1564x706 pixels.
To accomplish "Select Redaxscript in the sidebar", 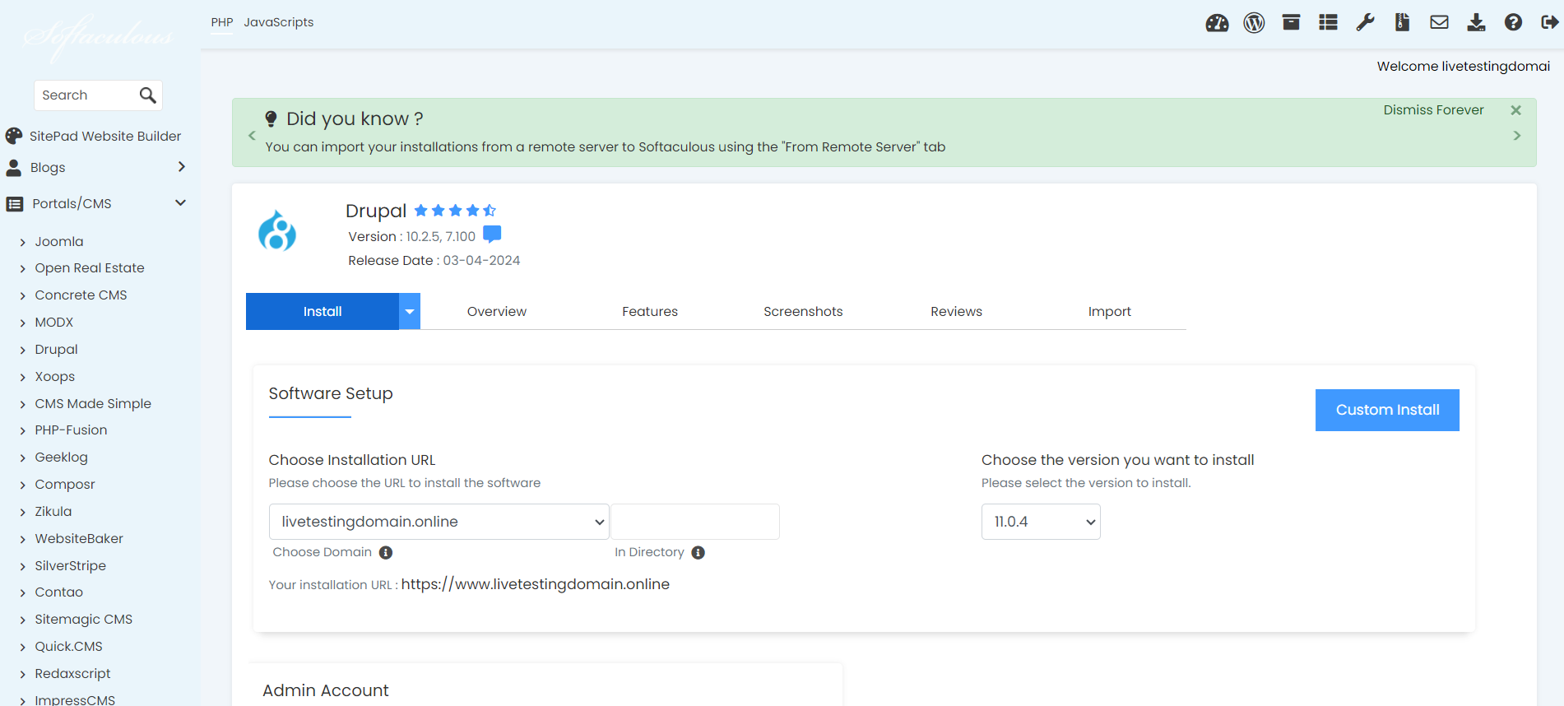I will click(72, 674).
